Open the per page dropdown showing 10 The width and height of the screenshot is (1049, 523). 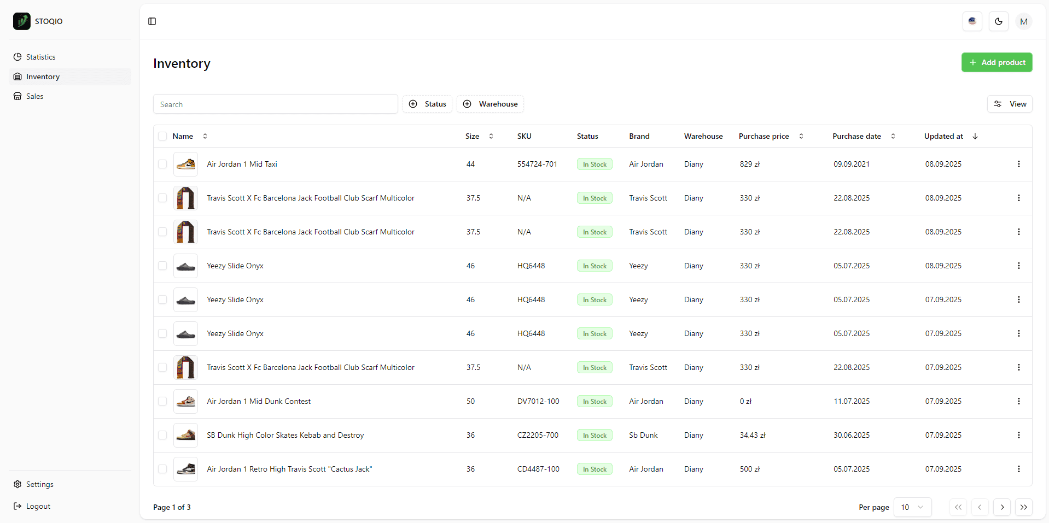point(911,507)
